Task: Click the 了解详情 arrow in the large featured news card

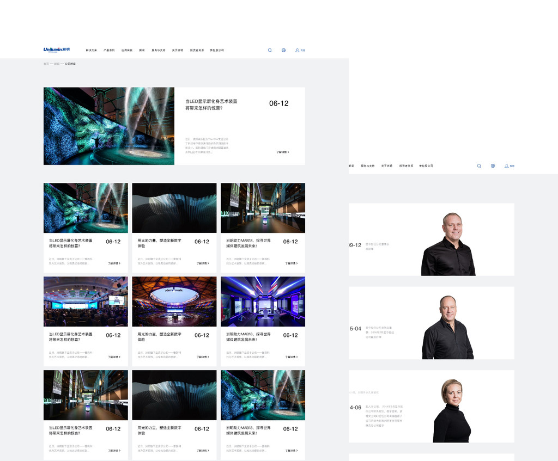Action: click(x=282, y=152)
